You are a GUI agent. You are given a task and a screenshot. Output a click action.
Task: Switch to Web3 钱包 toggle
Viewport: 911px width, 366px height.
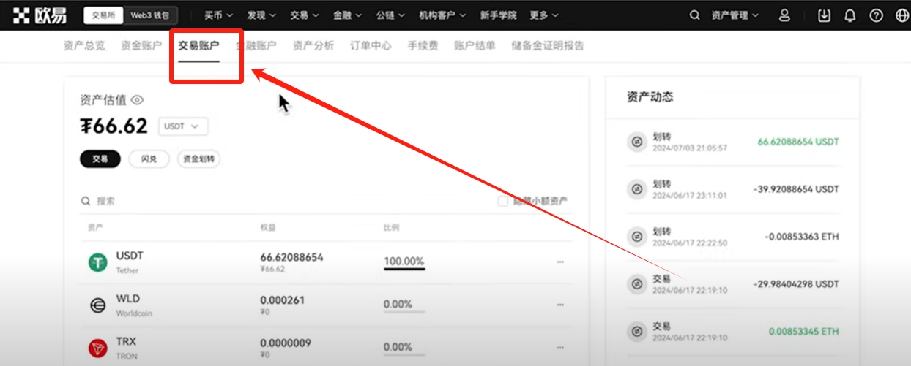(x=149, y=15)
